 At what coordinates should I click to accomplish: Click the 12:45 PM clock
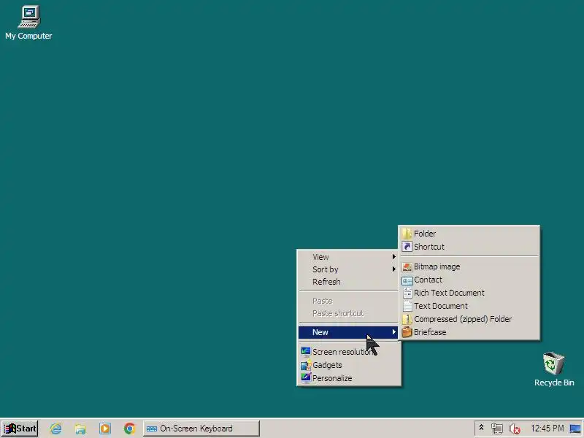[x=547, y=429]
